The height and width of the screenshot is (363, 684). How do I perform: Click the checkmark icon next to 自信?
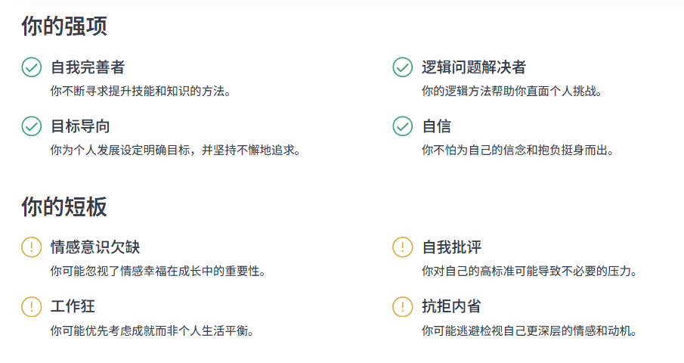402,126
